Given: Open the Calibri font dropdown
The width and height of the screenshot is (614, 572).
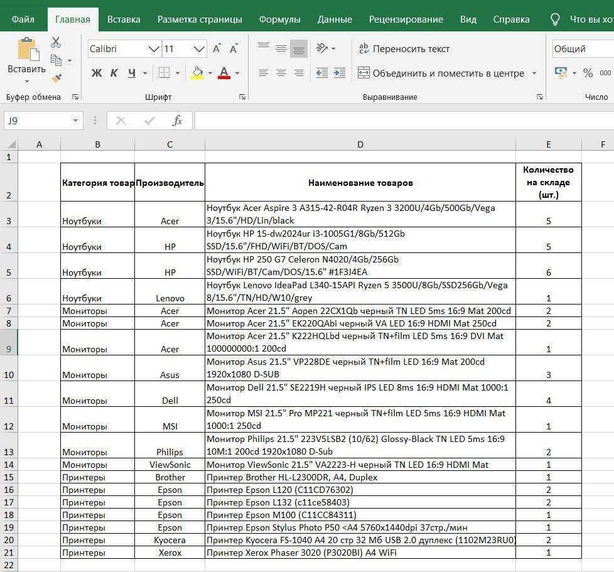Looking at the screenshot, I should [x=154, y=48].
